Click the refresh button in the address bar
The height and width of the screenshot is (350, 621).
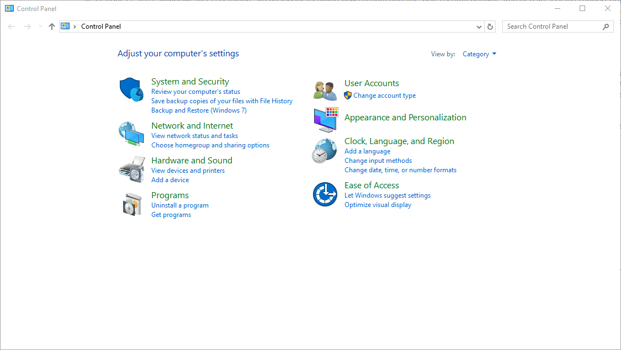point(490,26)
